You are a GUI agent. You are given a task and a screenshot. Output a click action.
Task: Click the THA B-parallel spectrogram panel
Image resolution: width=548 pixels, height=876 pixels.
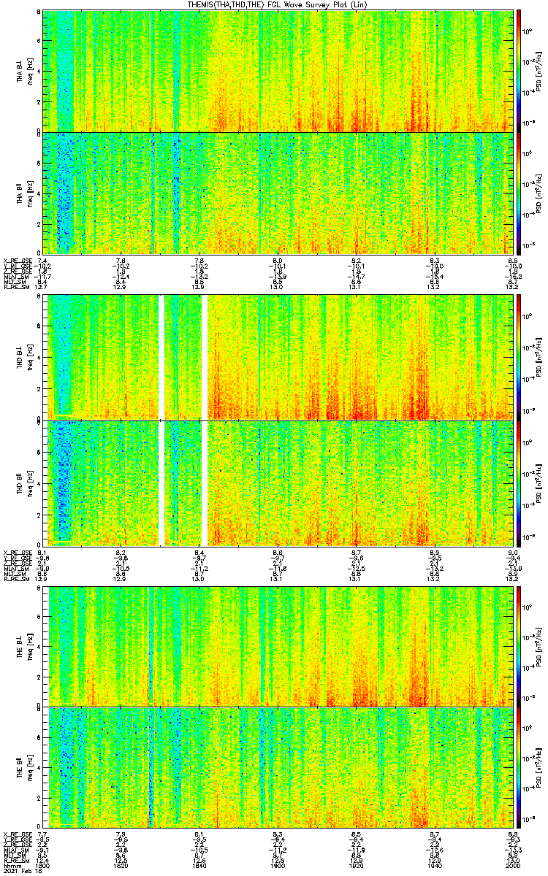pyautogui.click(x=278, y=193)
